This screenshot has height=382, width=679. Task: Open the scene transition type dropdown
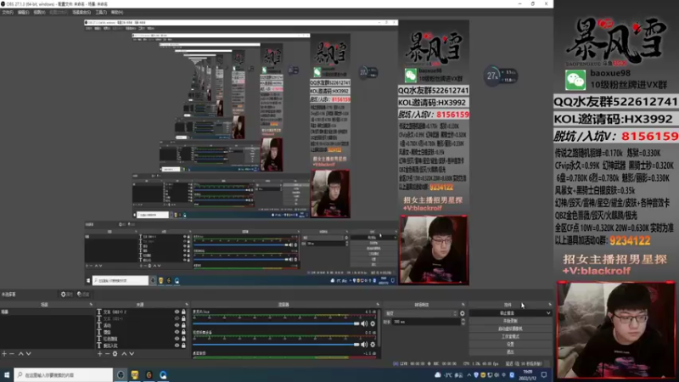click(x=421, y=313)
